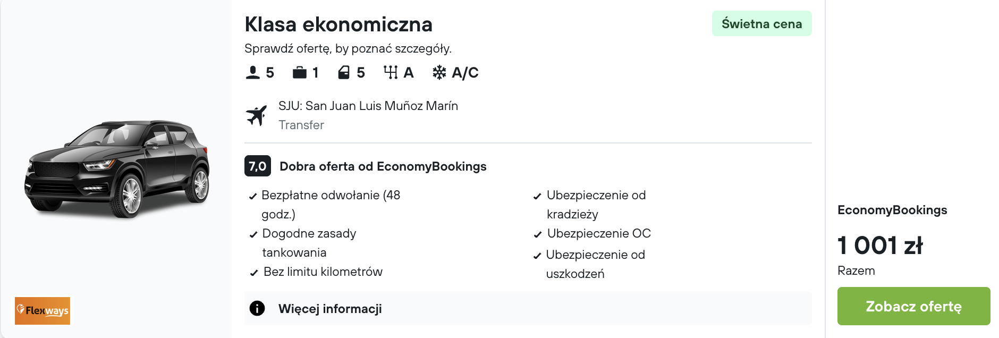
Task: Toggle the checkmark next to Ubezpieczenie OC
Action: (x=538, y=234)
